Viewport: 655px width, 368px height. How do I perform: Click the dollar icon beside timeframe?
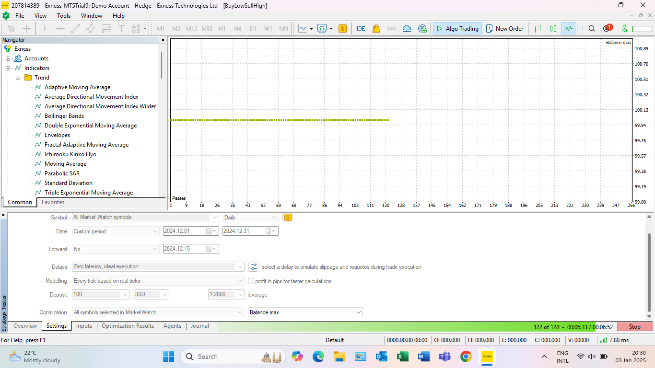click(x=288, y=217)
